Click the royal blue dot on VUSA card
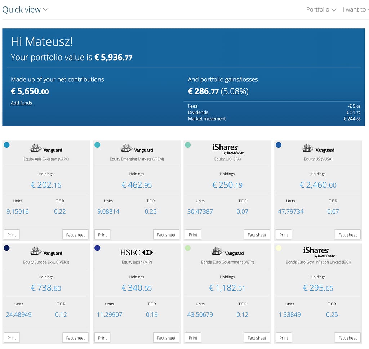 pos(279,145)
